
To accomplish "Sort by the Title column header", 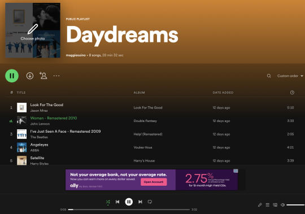I will tap(21, 93).
